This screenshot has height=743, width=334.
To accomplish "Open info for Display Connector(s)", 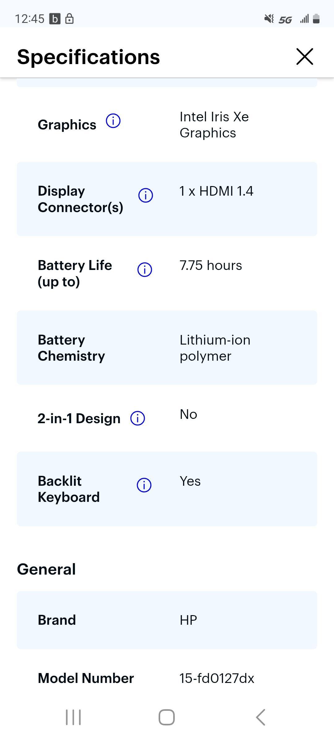I will click(145, 195).
